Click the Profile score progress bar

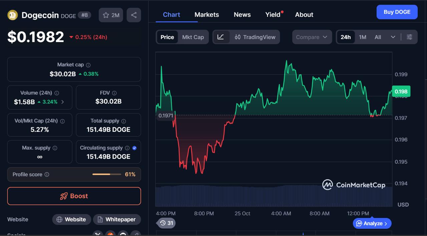(106, 174)
